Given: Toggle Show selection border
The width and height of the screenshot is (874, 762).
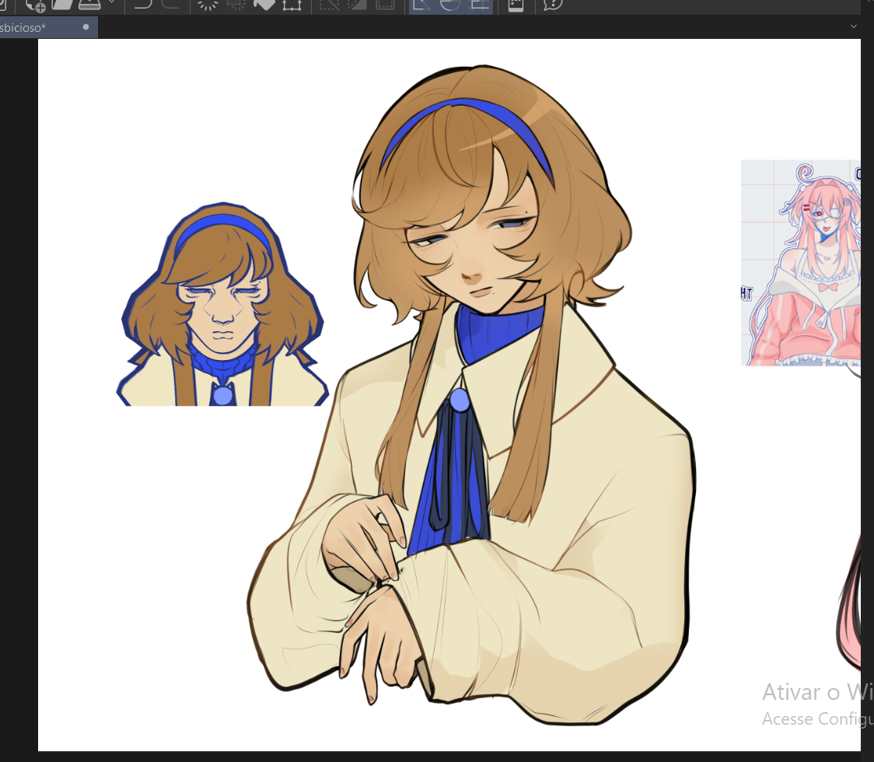Looking at the screenshot, I should 384,4.
